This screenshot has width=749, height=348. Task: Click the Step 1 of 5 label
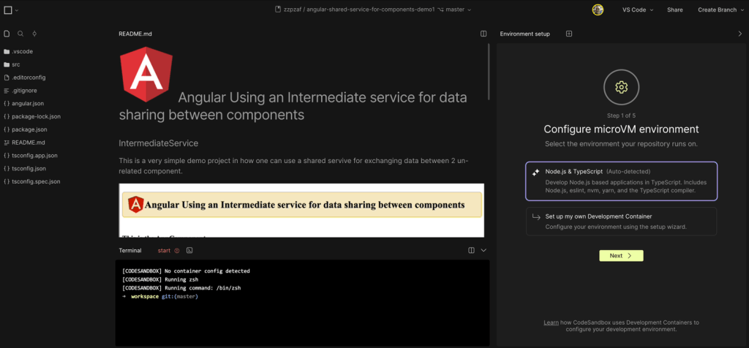coord(621,116)
